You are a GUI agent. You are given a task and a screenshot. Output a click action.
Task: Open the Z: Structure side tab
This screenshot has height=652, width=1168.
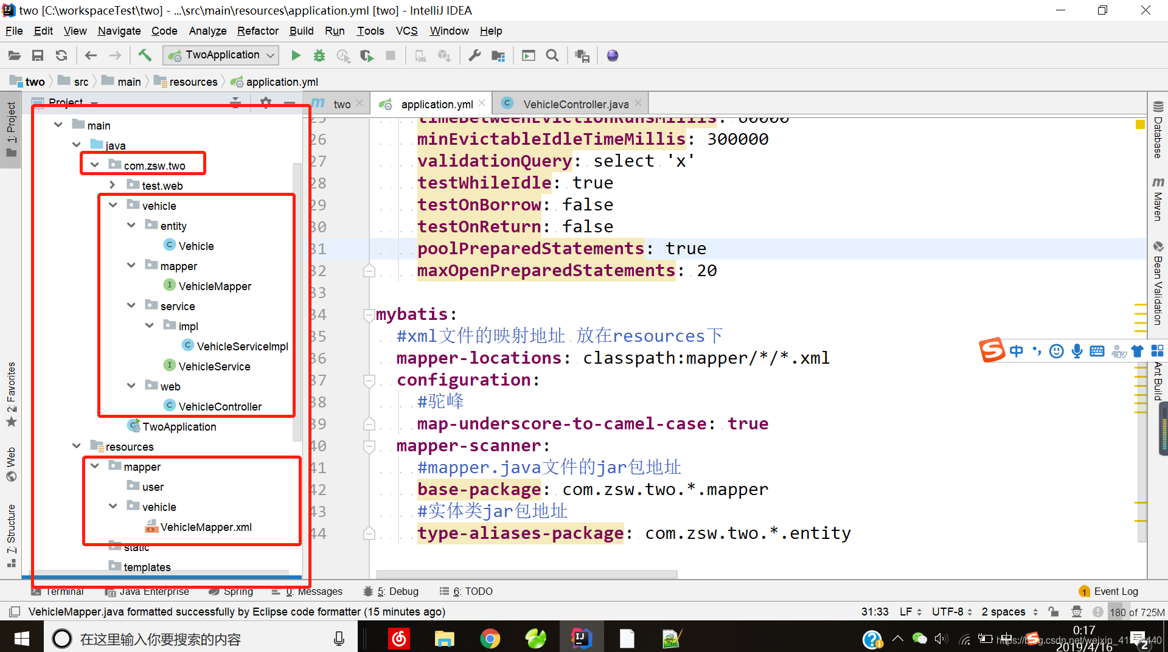click(x=11, y=535)
